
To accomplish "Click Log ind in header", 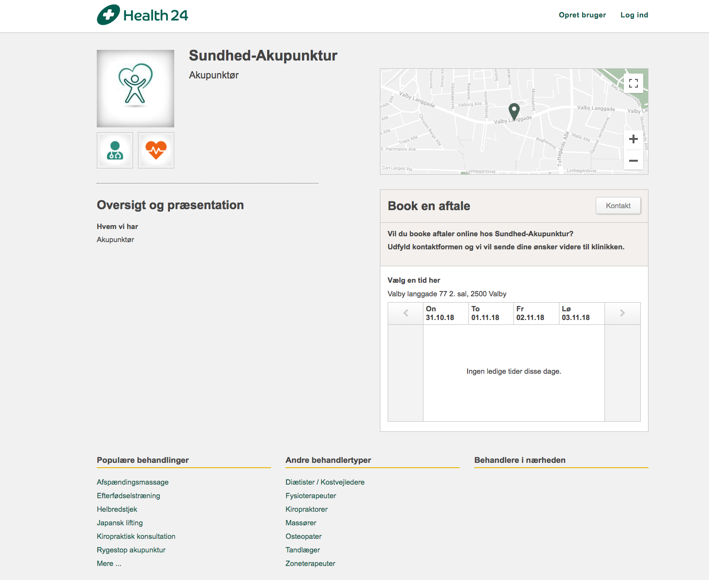I will pos(634,15).
